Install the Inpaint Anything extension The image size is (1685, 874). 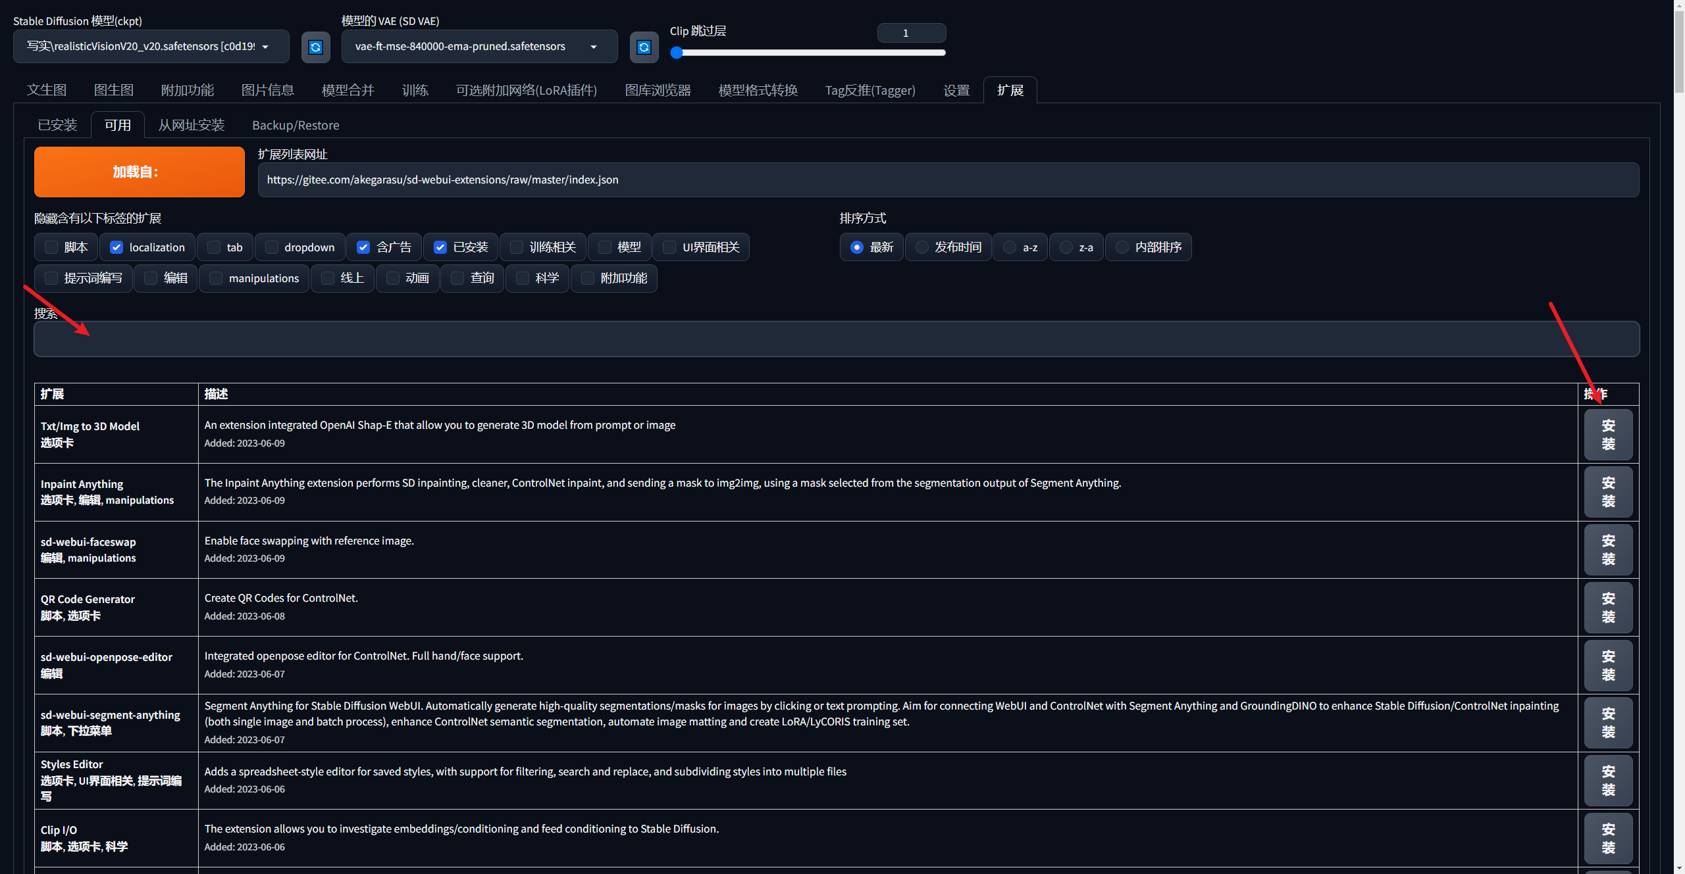(x=1607, y=492)
